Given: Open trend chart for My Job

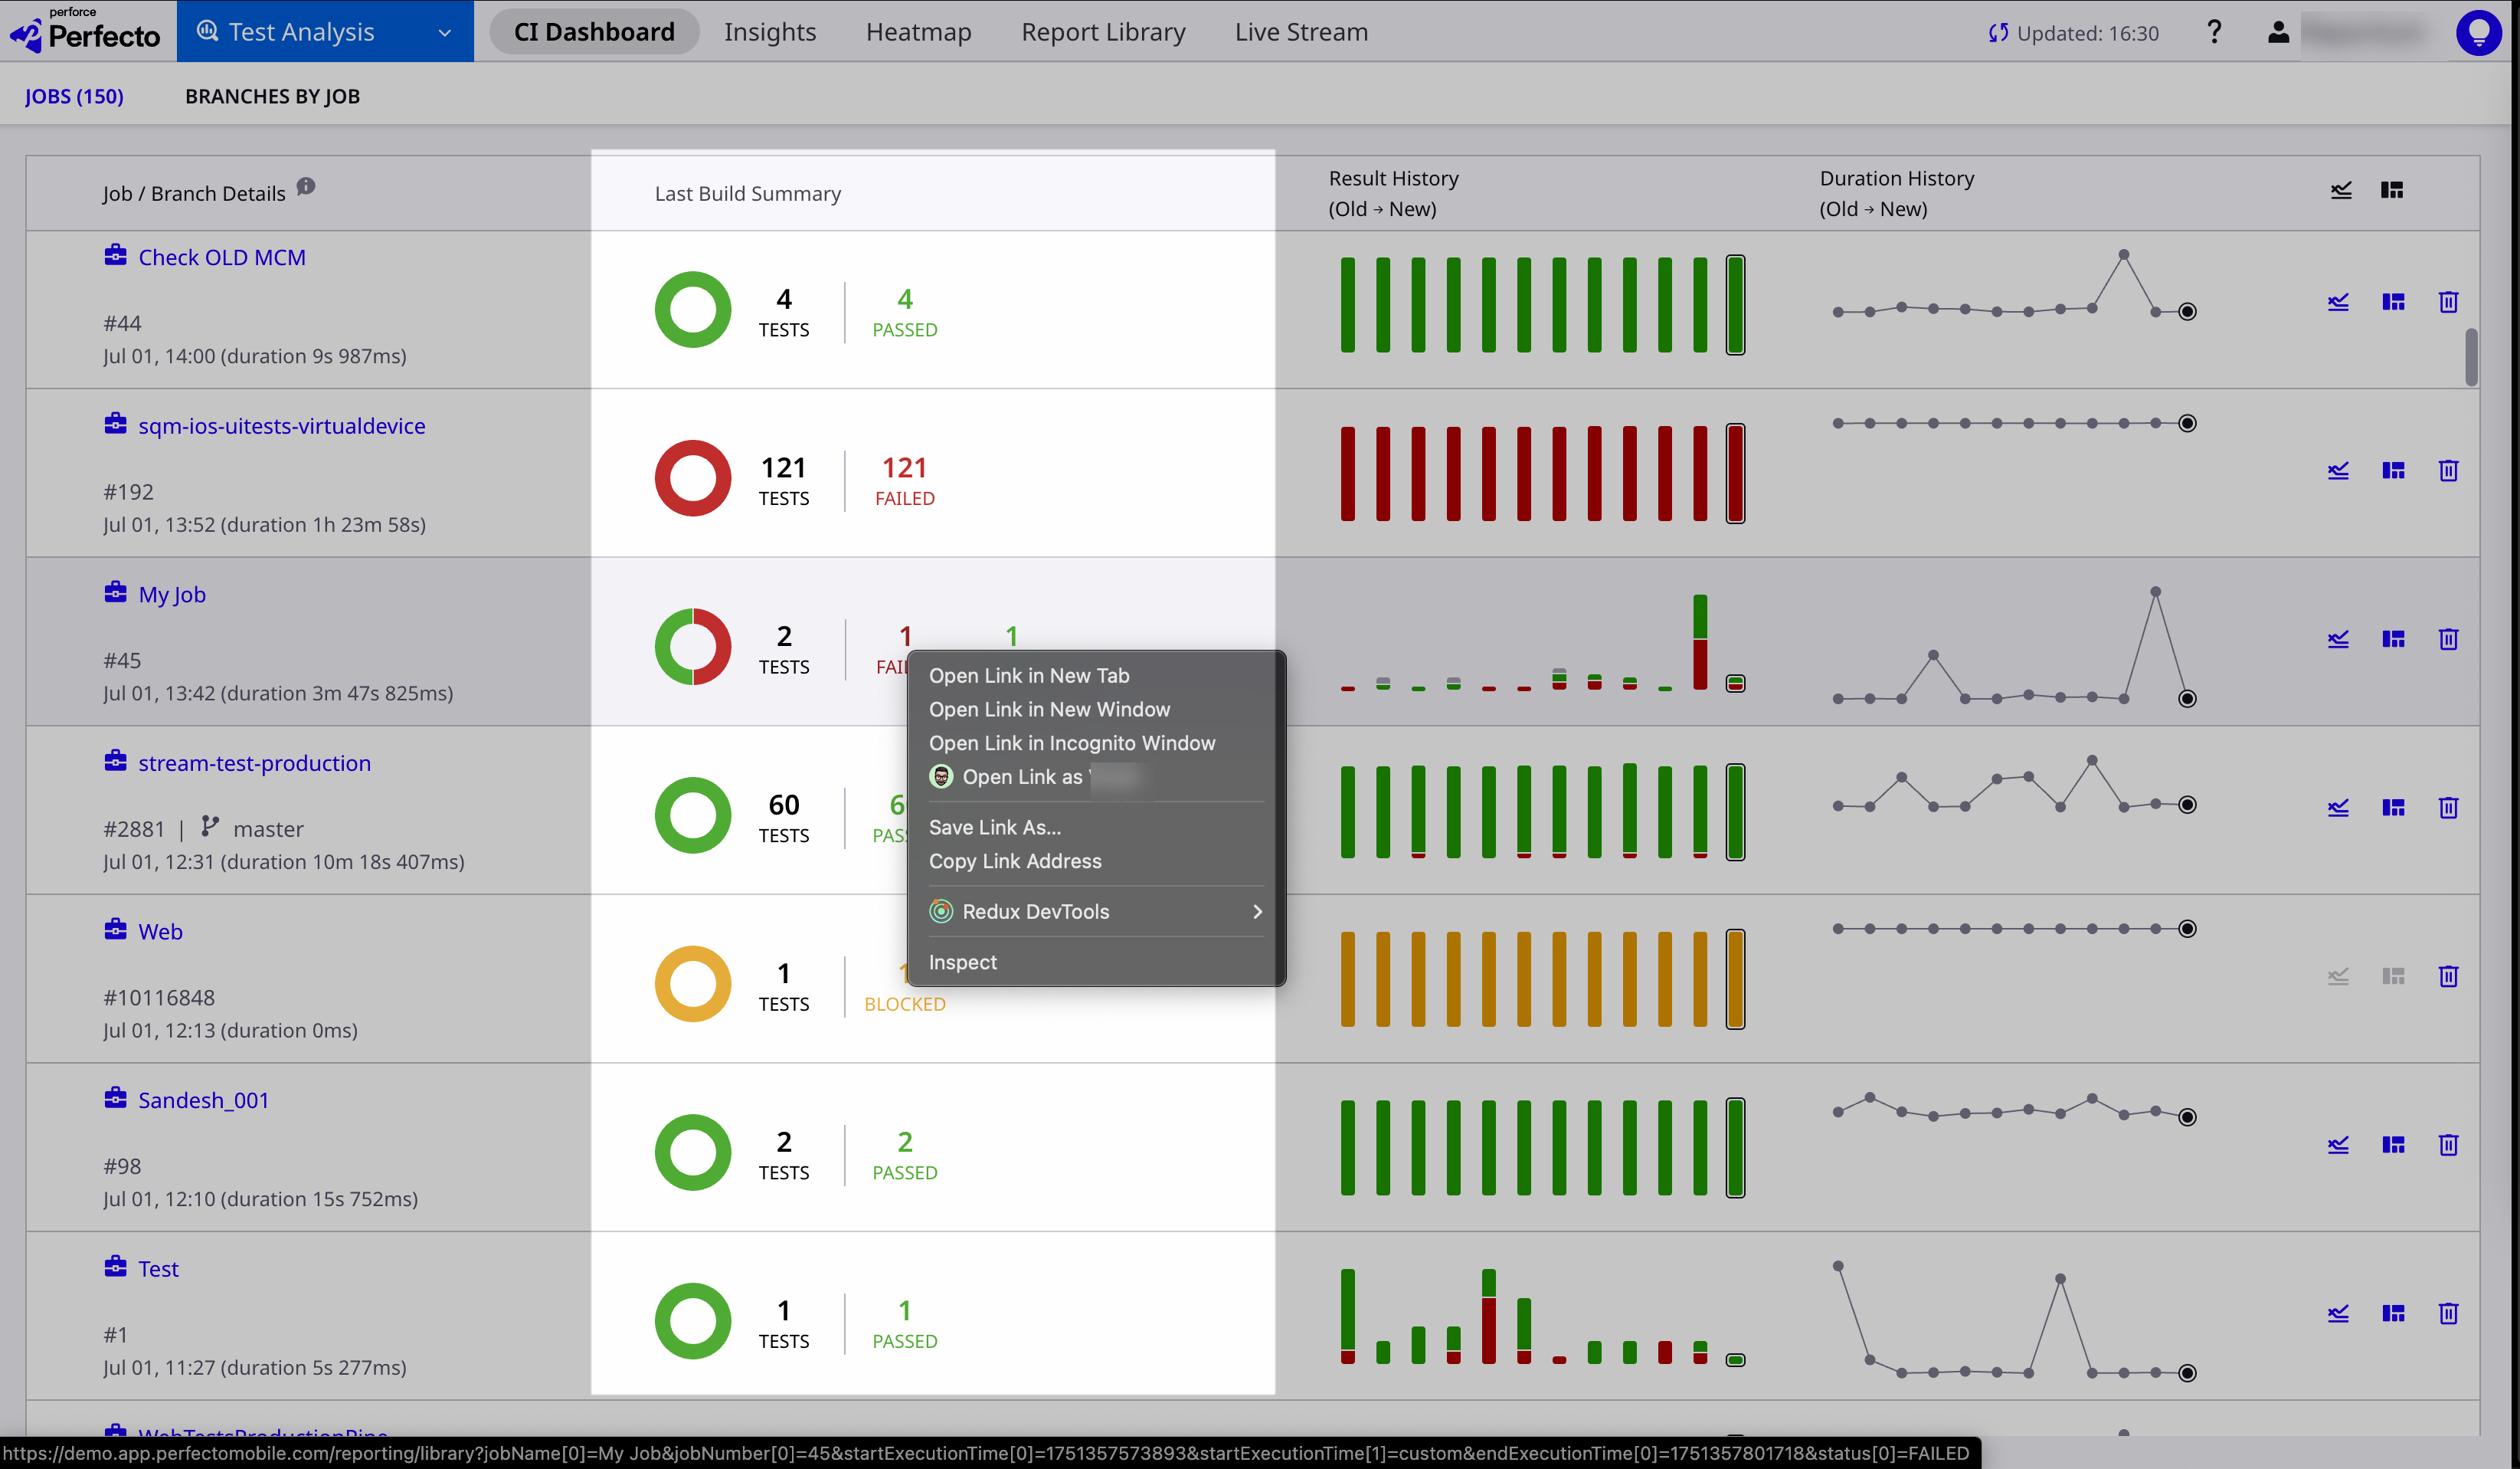Looking at the screenshot, I should pyautogui.click(x=2338, y=639).
